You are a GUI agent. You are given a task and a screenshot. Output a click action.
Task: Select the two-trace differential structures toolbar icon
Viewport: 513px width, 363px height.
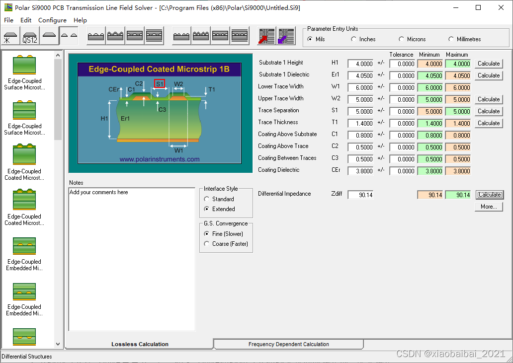click(69, 36)
